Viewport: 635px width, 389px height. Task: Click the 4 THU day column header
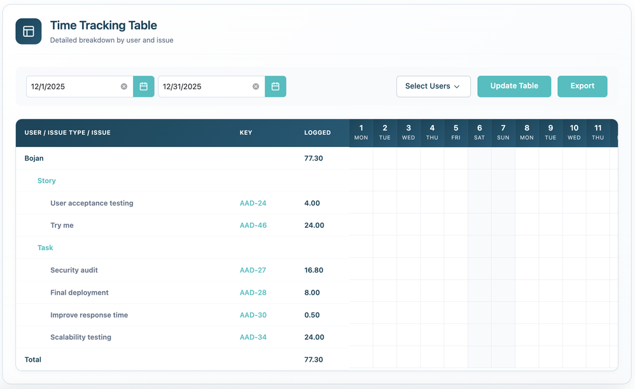432,132
